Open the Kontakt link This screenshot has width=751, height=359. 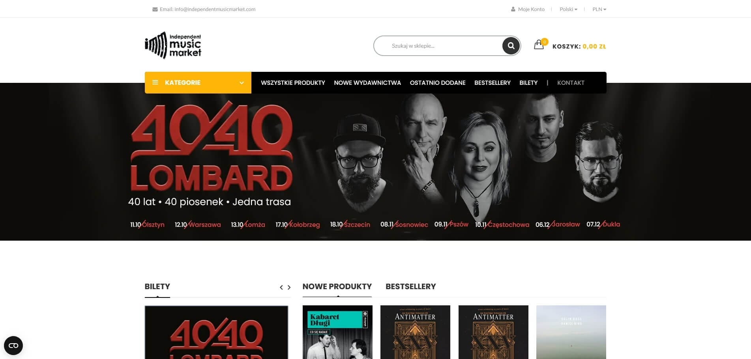tap(571, 83)
